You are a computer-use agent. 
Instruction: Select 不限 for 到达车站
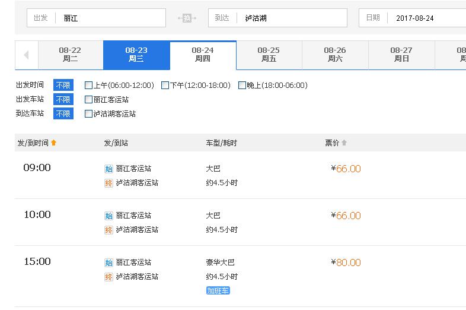63,113
